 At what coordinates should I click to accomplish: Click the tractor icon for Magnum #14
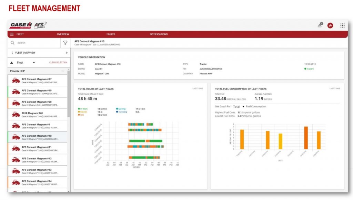[x=16, y=182]
